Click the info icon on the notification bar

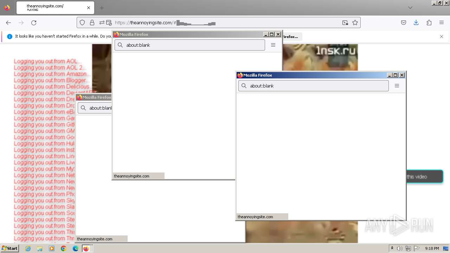(9, 36)
